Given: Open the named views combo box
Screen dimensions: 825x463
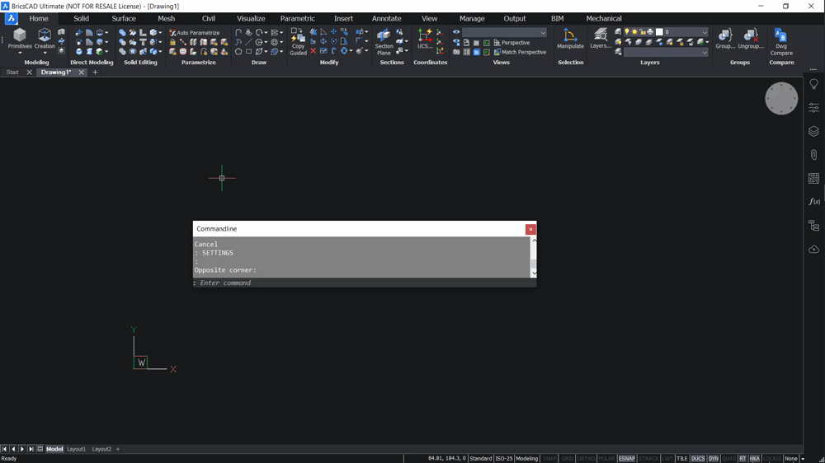Looking at the screenshot, I should 504,33.
